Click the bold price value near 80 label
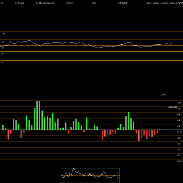Image resolution: width=183 pixels, height=183 pixels. click(172, 107)
